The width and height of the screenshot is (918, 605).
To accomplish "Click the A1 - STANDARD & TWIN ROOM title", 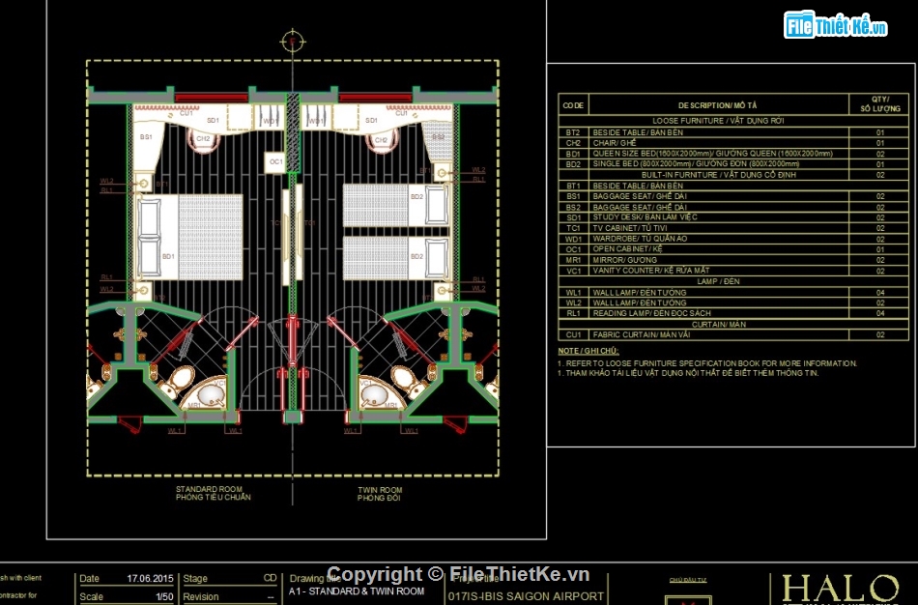I will (x=357, y=591).
